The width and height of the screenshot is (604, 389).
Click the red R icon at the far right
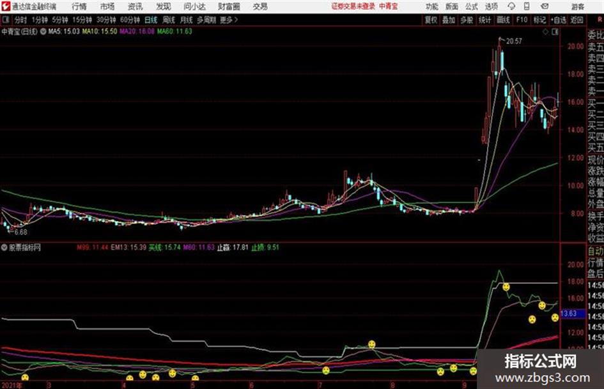coord(600,19)
